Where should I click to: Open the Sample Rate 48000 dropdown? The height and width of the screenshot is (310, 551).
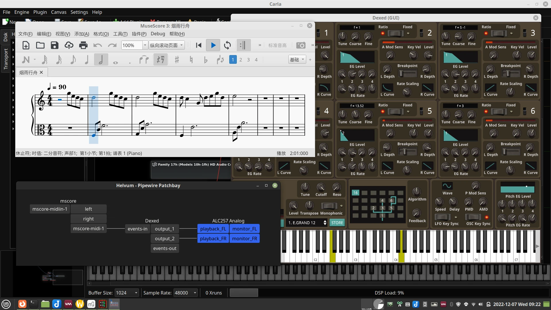[x=185, y=293]
